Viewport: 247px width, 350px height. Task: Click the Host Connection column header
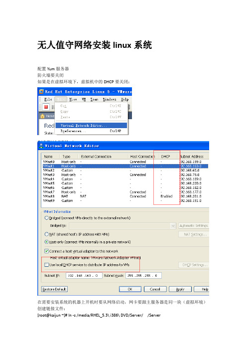click(142, 157)
